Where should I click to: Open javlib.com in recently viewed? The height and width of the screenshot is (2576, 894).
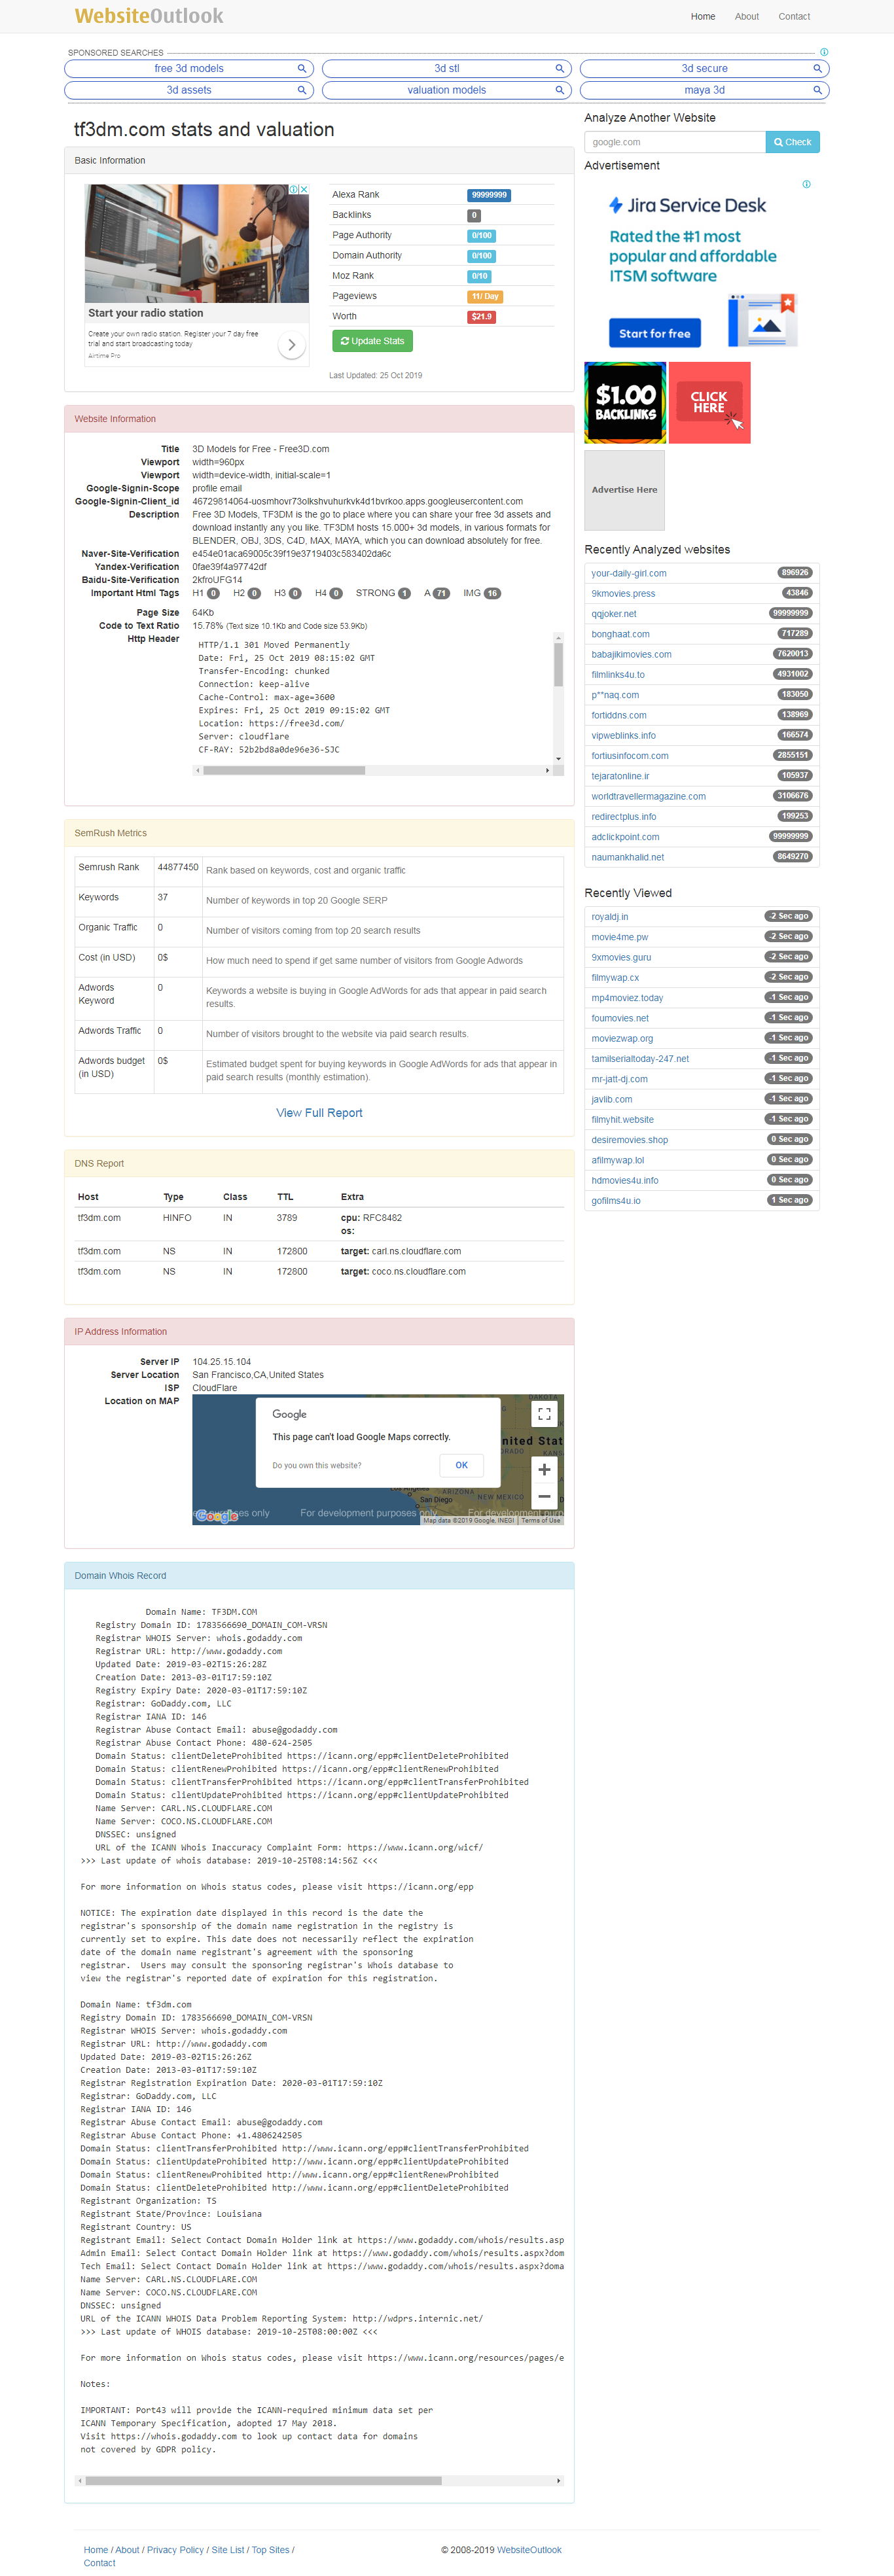coord(611,1099)
